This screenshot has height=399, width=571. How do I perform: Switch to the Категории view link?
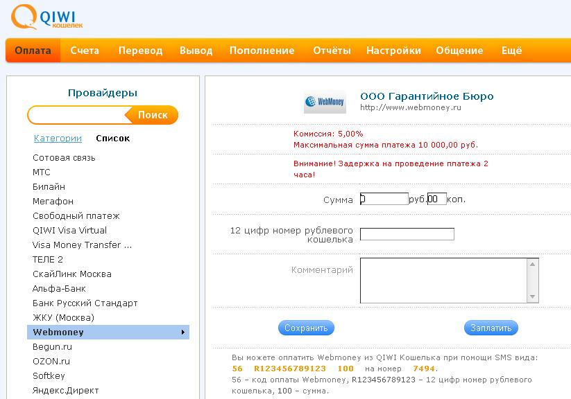pos(58,139)
